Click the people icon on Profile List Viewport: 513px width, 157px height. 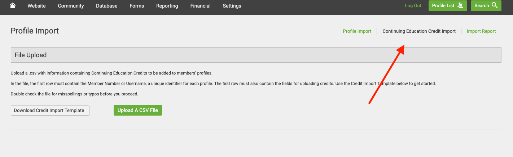[460, 5]
